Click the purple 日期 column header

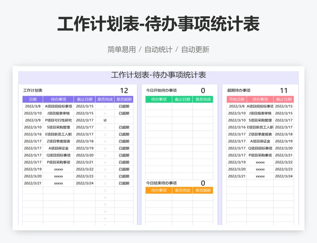click(32, 99)
